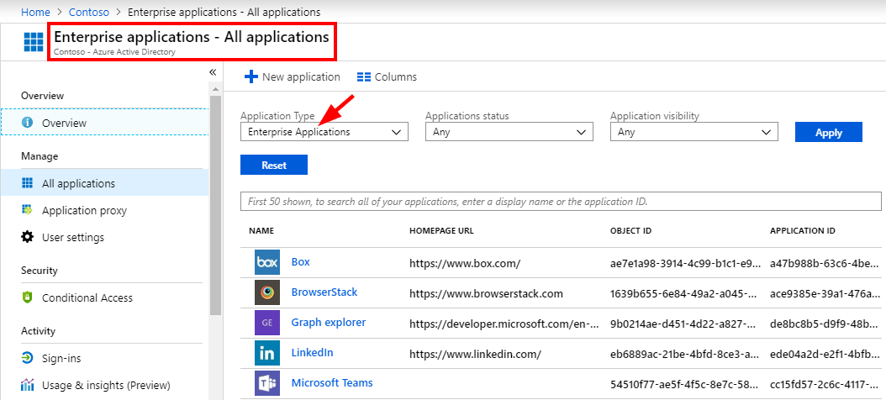Add a New application

[x=292, y=76]
